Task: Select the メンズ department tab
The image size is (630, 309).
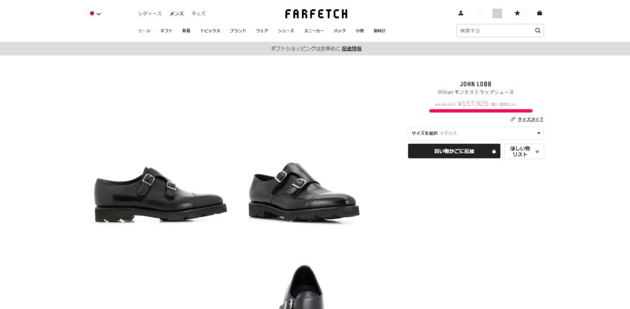Action: coord(177,14)
